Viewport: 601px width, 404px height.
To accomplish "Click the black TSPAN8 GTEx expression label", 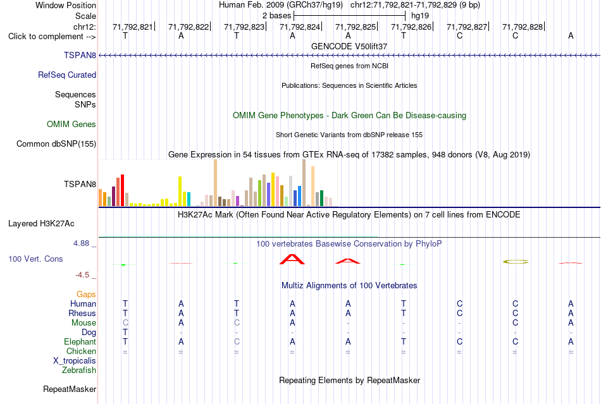I will [80, 184].
